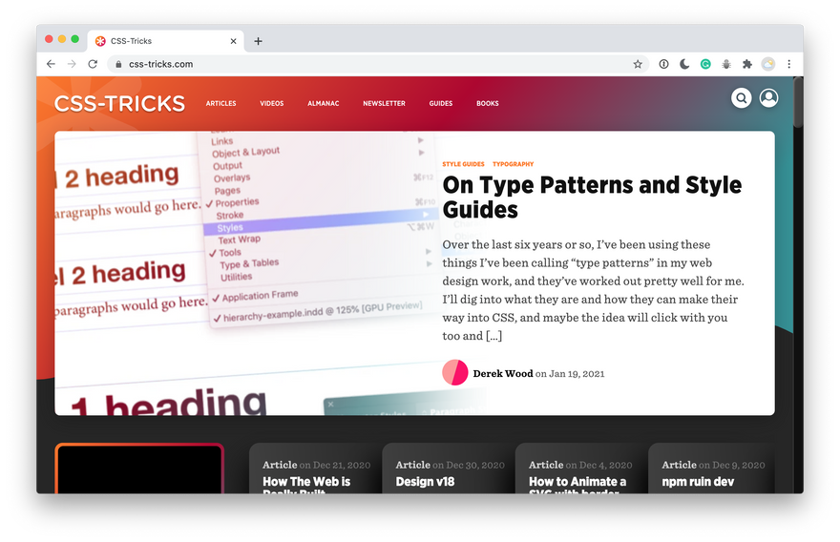The image size is (840, 542).
Task: Open the Newsletter navigation link
Action: (384, 103)
